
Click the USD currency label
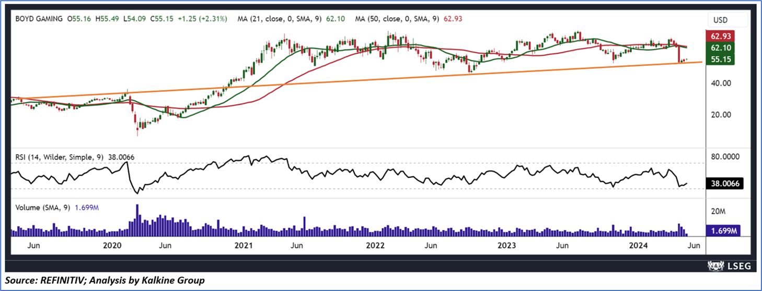(720, 20)
